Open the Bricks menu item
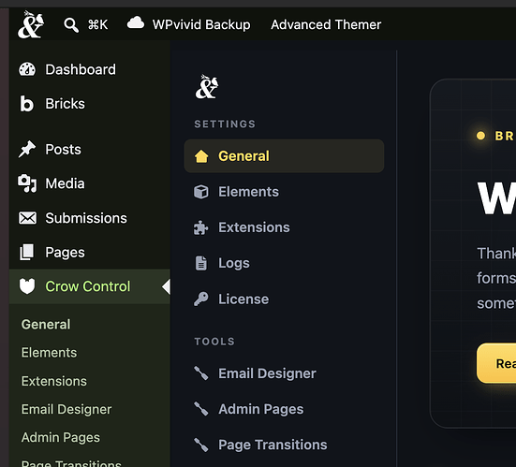The width and height of the screenshot is (516, 467). (x=66, y=104)
